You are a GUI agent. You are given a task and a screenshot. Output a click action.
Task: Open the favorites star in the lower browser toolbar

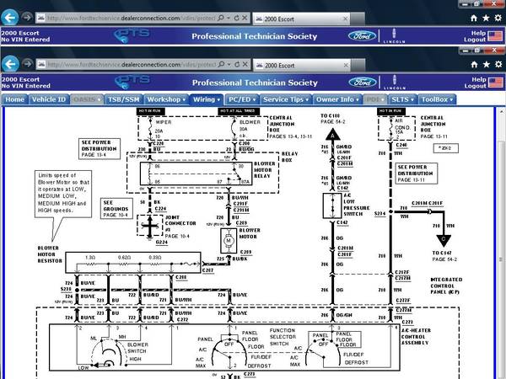pos(487,64)
